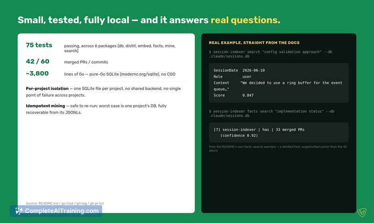Select the '~3,800' lines figure

(x=37, y=73)
